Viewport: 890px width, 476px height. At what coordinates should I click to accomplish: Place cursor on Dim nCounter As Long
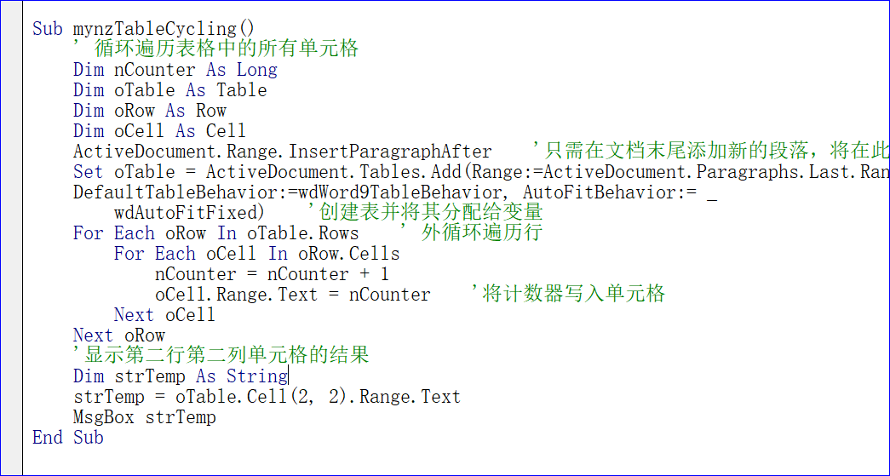(175, 70)
